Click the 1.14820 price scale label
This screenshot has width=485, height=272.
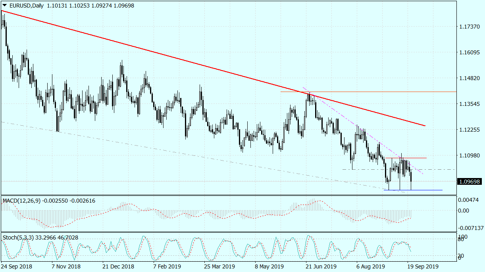click(469, 78)
